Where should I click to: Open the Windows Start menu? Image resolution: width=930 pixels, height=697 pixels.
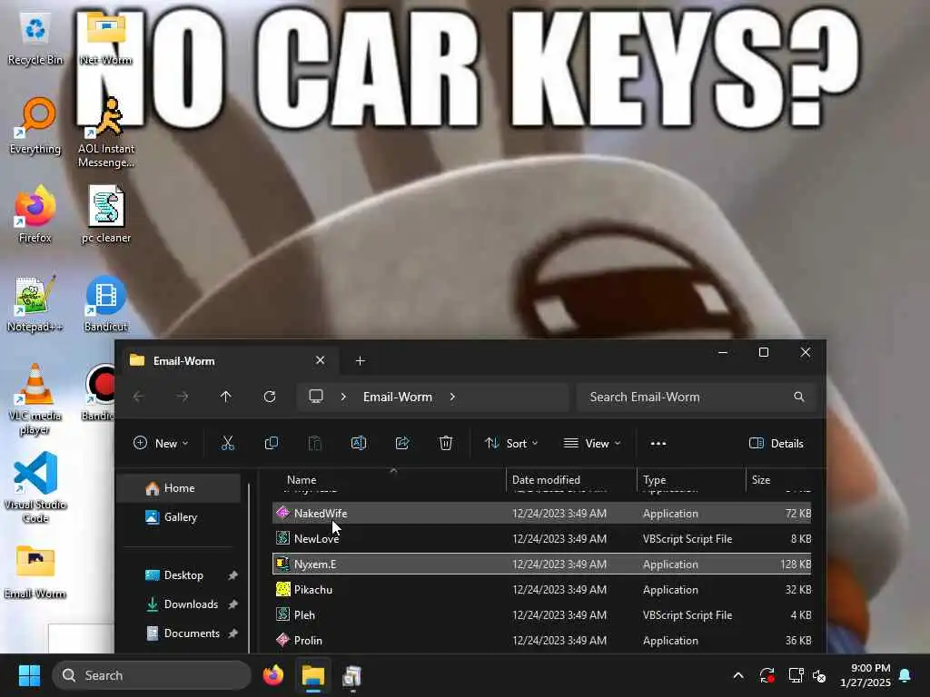[28, 675]
